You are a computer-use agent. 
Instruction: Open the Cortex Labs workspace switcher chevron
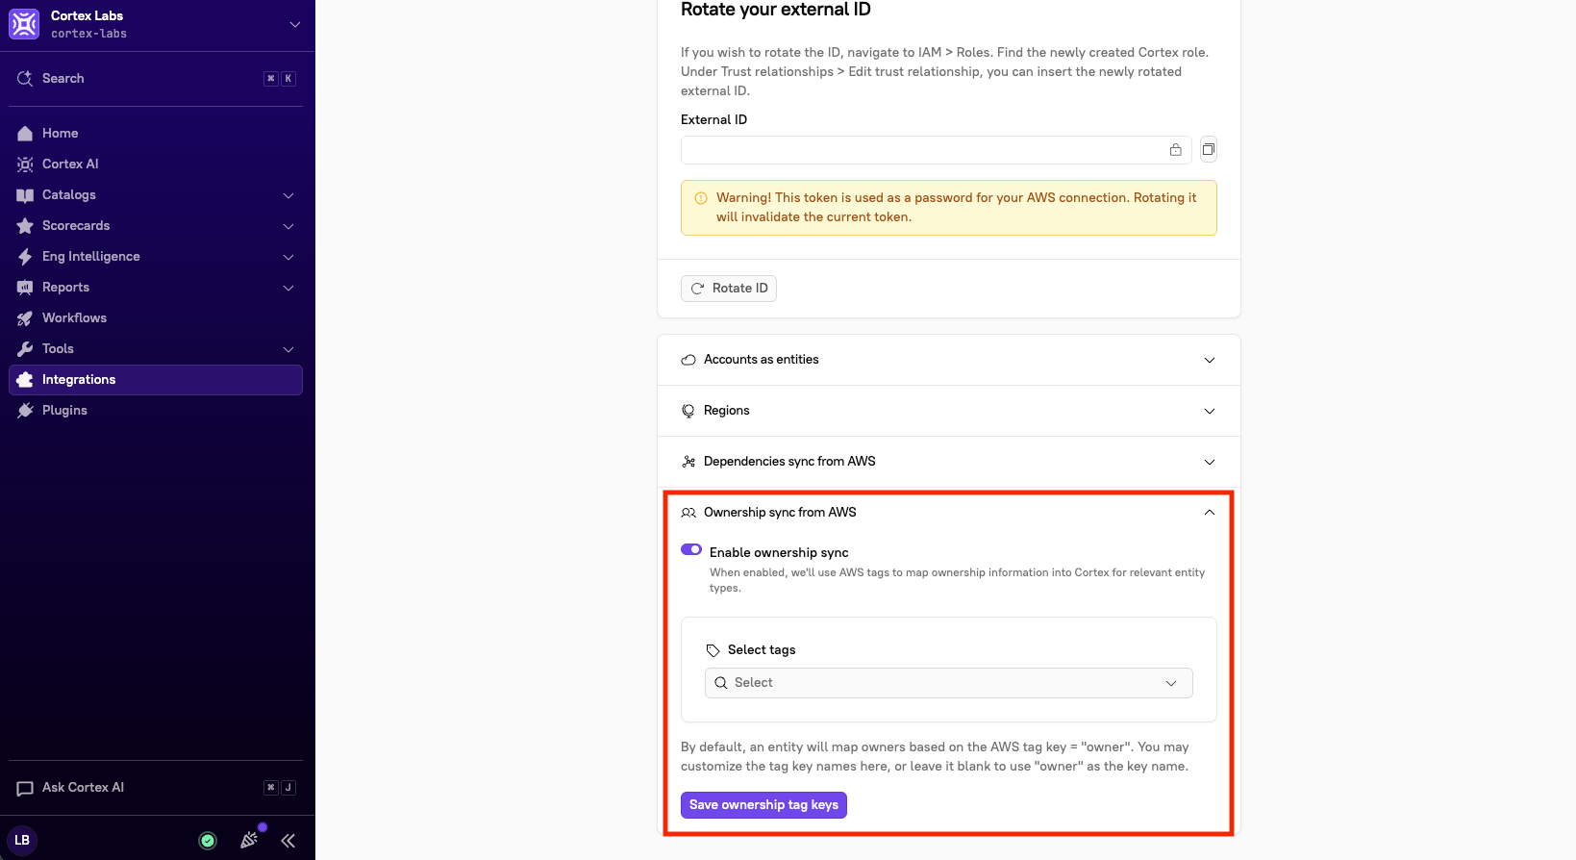[295, 24]
